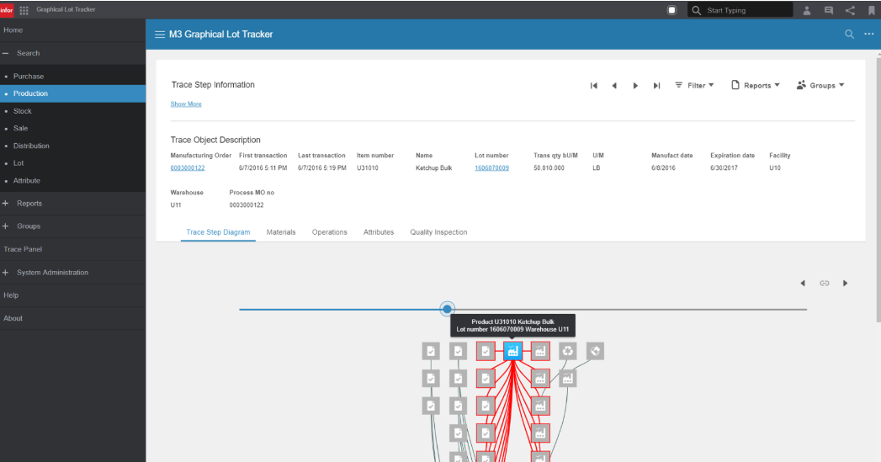Screen dimensions: 881x462
Task: Click the link icon above the diagram
Action: (x=825, y=284)
